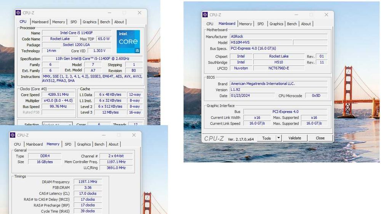This screenshot has height=214, width=381.
Task: Click the CPU-Z app icon in CPU window title bar
Action: tap(18, 13)
